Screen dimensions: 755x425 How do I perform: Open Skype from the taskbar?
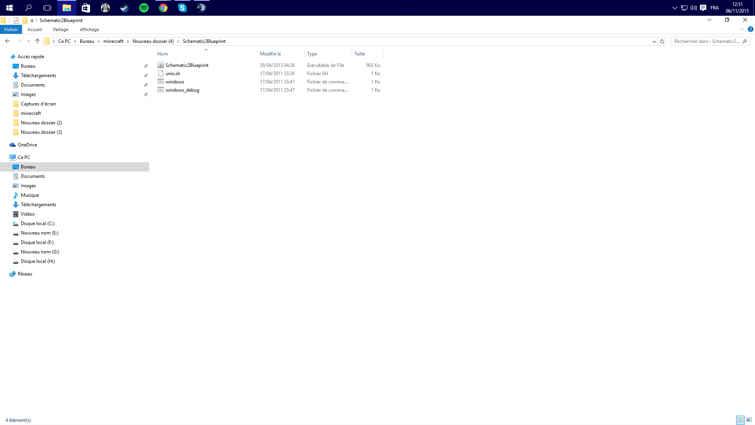pyautogui.click(x=182, y=8)
